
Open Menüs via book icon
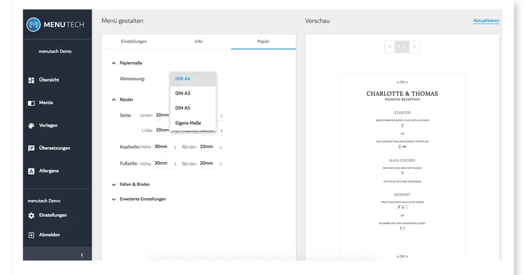coord(32,103)
